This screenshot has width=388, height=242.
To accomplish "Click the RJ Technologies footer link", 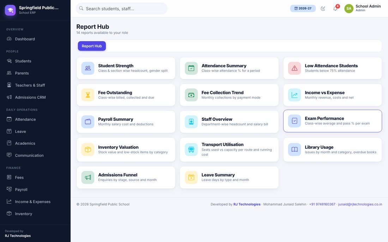I will pos(247,204).
